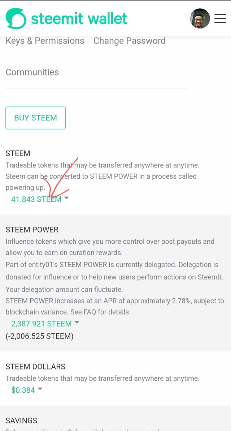Select the SAVINGS section heading
The image size is (231, 431).
pyautogui.click(x=21, y=421)
